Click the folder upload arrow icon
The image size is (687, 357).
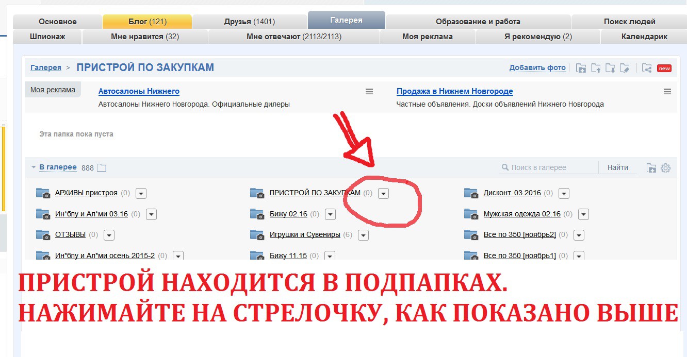(596, 68)
